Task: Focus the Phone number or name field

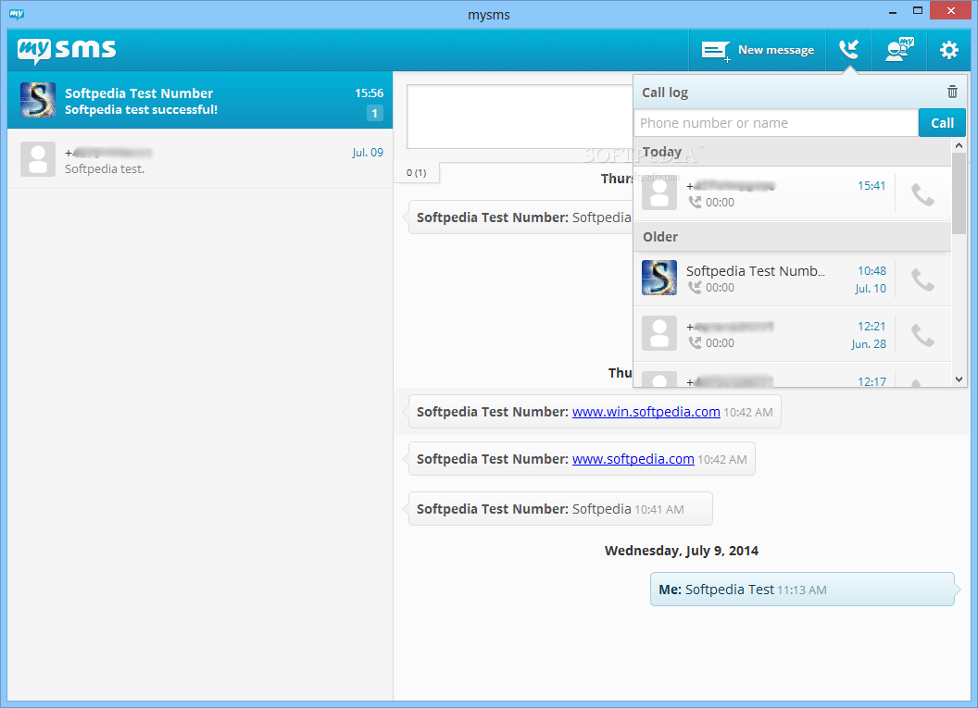Action: click(x=776, y=123)
